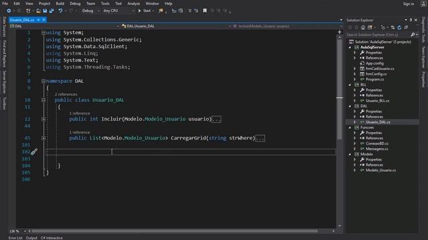Click the screwdriver quick actions icon on line 102
428x240 pixels.
(x=34, y=152)
